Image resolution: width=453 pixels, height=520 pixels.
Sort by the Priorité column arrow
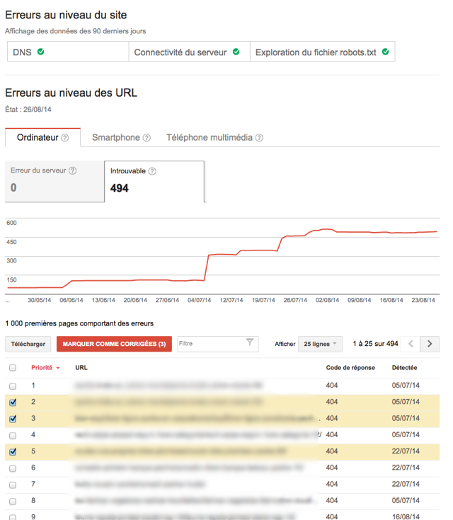[x=57, y=368]
